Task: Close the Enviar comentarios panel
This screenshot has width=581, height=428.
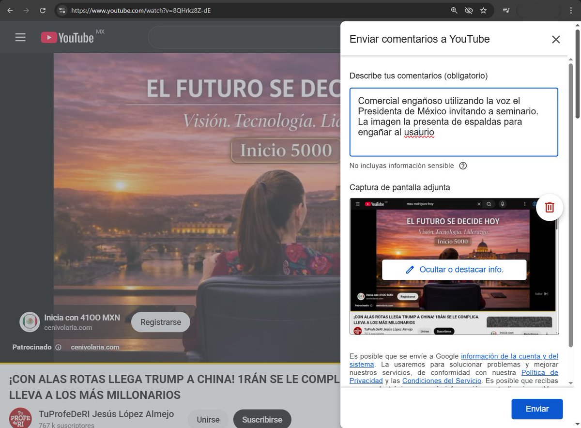Action: click(556, 39)
